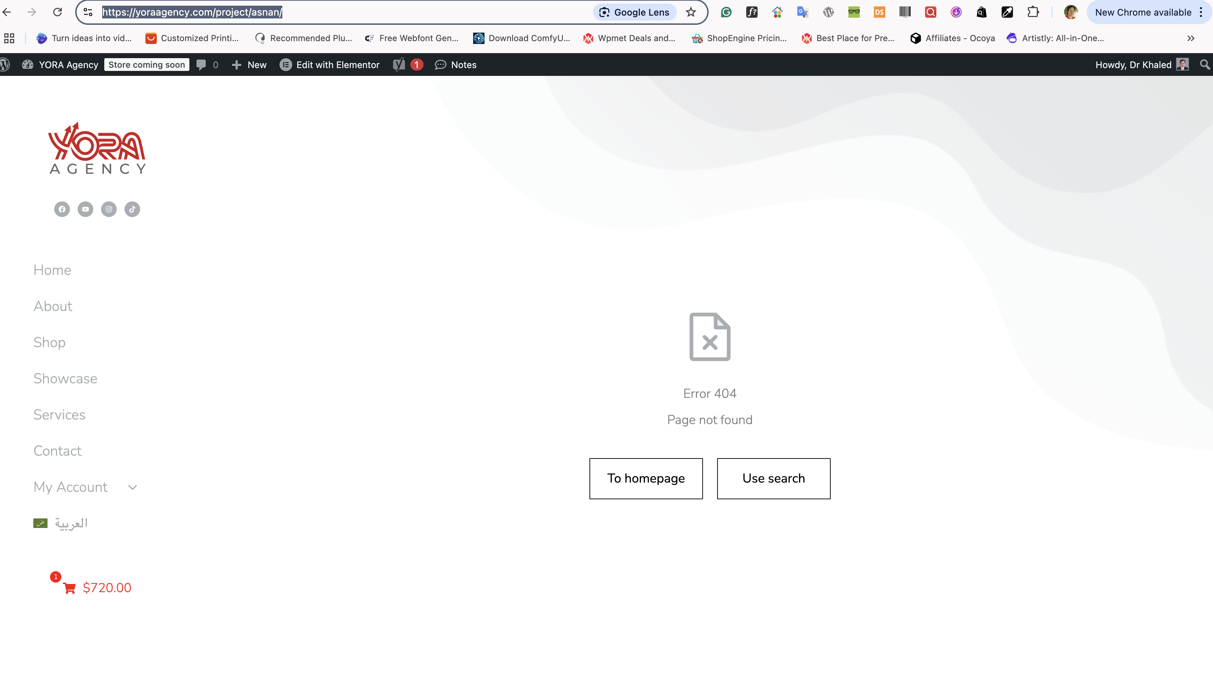Open 'Howdy, Dr Khaled' account menu

point(1142,65)
